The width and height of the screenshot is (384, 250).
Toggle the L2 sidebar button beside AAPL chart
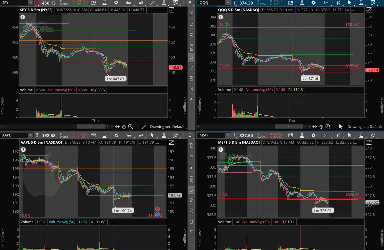[191, 221]
